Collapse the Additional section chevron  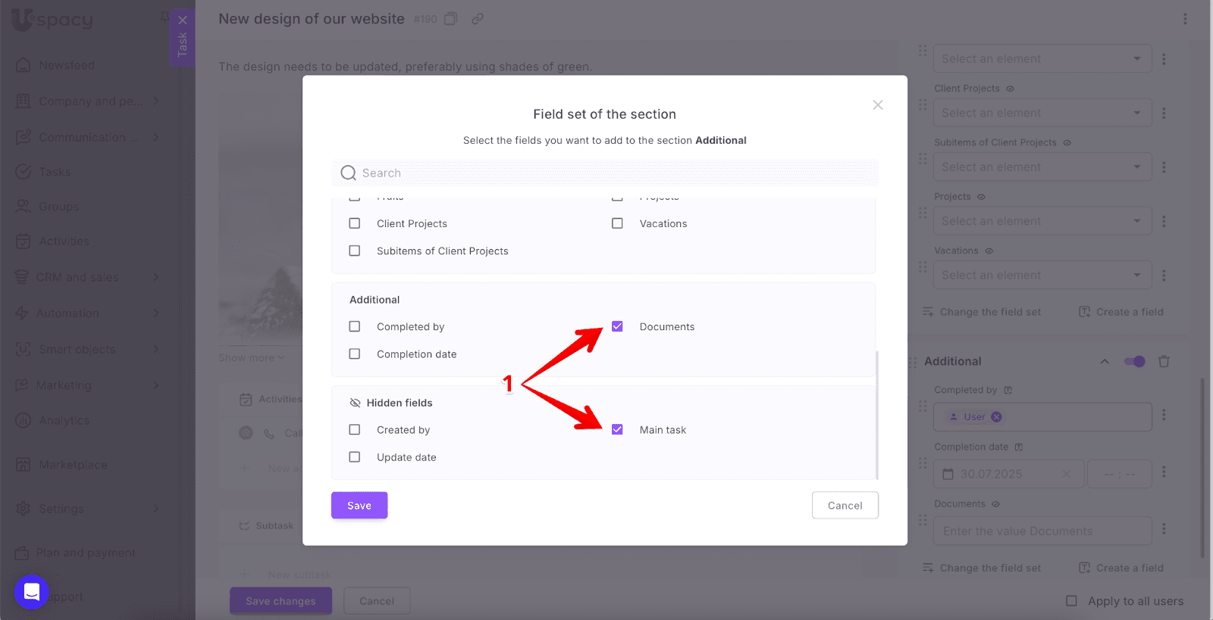(1105, 362)
